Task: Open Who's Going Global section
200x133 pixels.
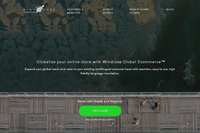Action: (x=139, y=11)
